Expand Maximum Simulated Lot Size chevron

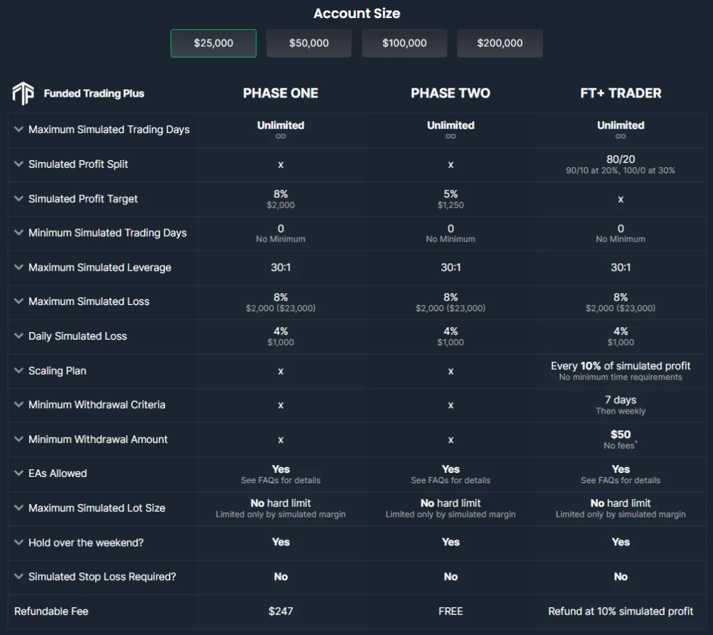19,508
